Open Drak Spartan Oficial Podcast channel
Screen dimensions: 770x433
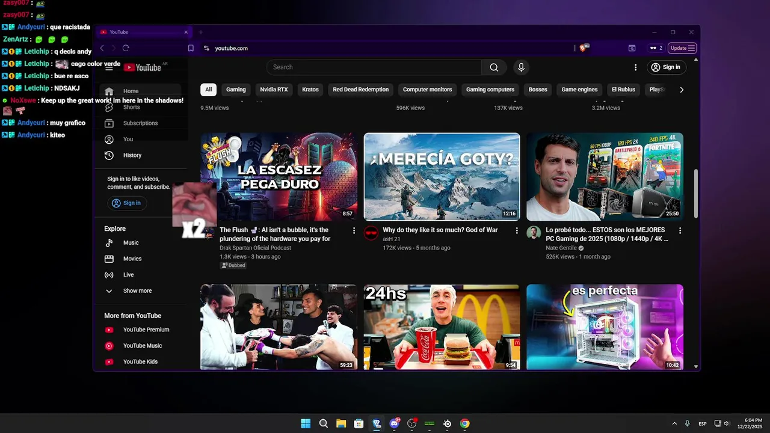pos(255,248)
